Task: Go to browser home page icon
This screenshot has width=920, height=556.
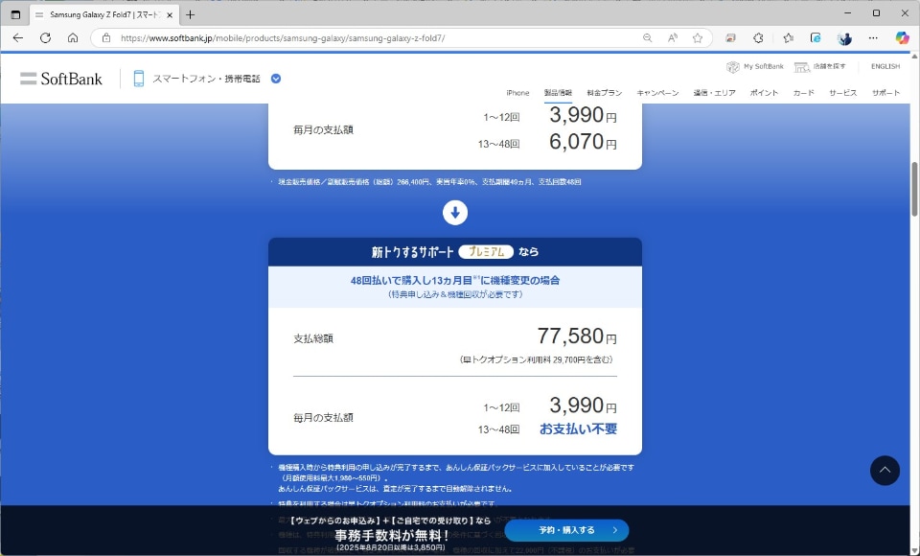Action: click(x=73, y=38)
